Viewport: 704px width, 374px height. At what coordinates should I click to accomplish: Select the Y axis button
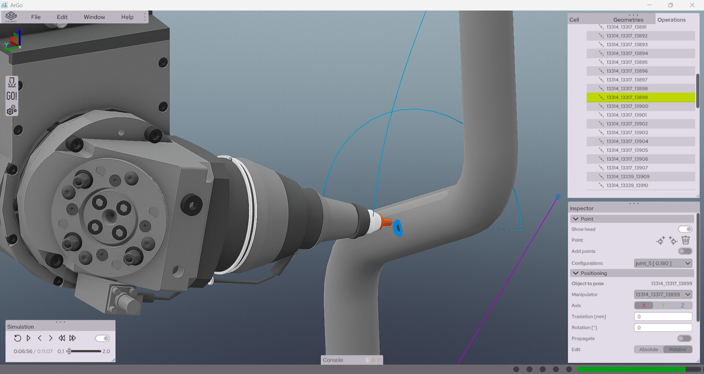click(663, 305)
